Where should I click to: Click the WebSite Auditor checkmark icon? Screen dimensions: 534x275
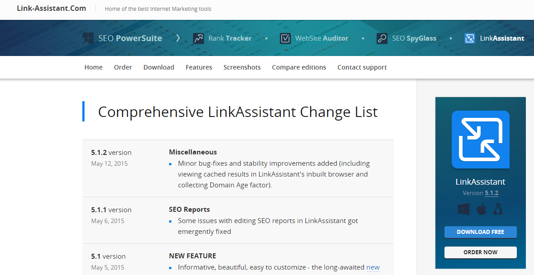(285, 38)
